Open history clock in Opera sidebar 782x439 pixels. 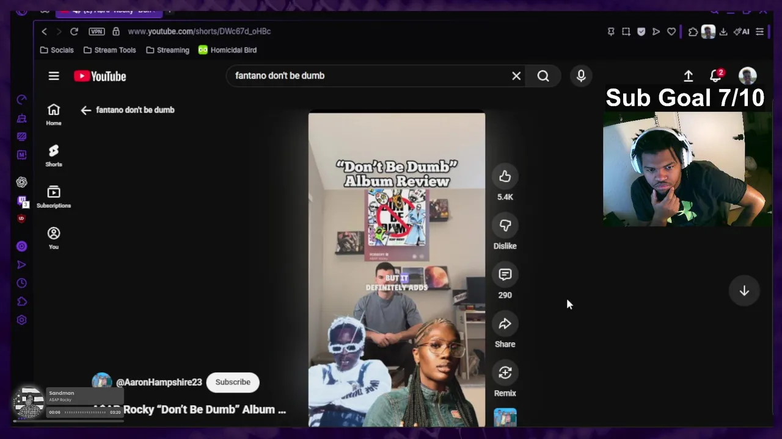(x=22, y=283)
